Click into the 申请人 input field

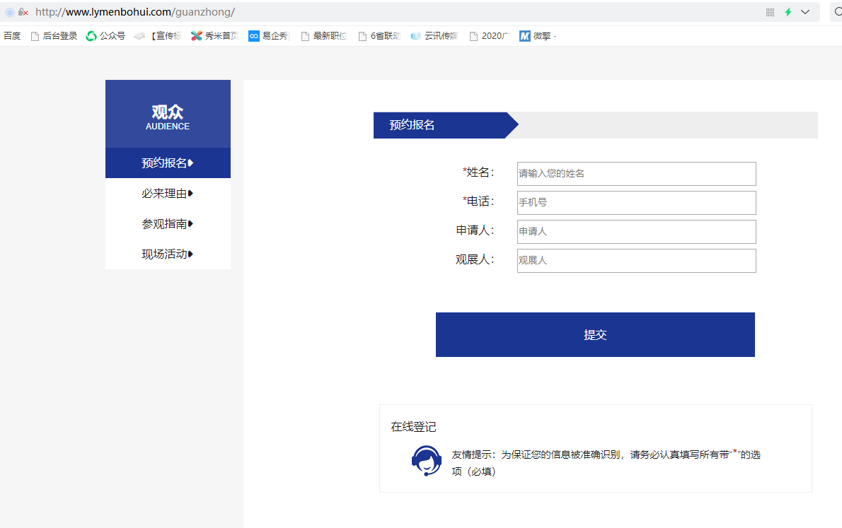pos(636,232)
